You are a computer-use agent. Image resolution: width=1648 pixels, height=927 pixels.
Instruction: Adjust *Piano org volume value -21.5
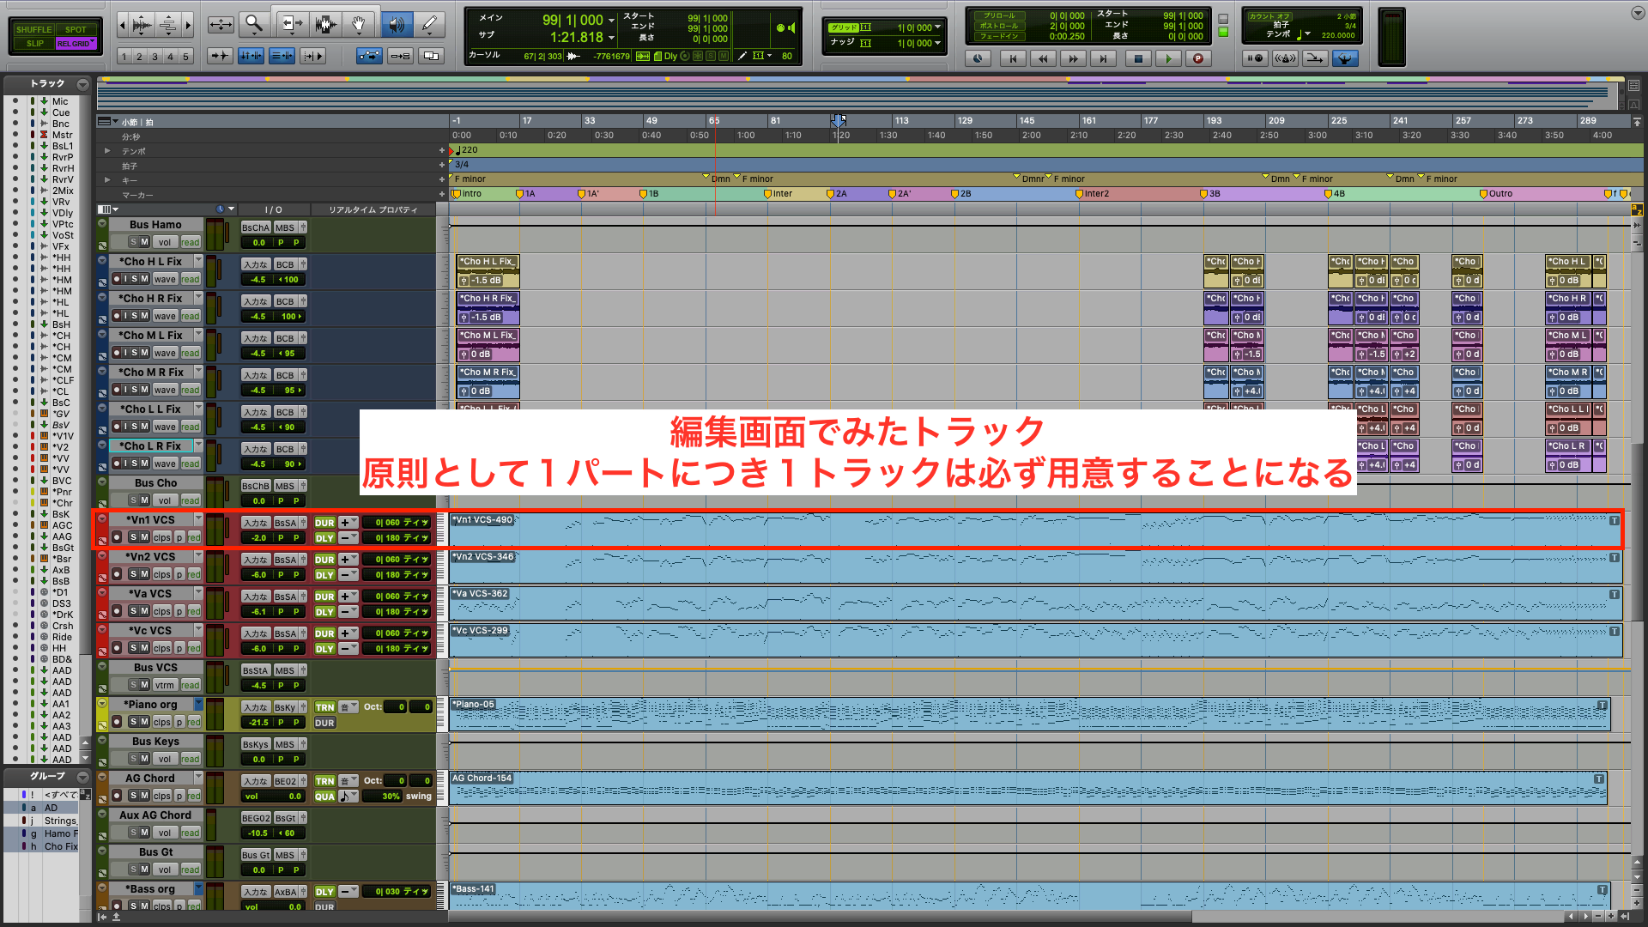[x=259, y=722]
